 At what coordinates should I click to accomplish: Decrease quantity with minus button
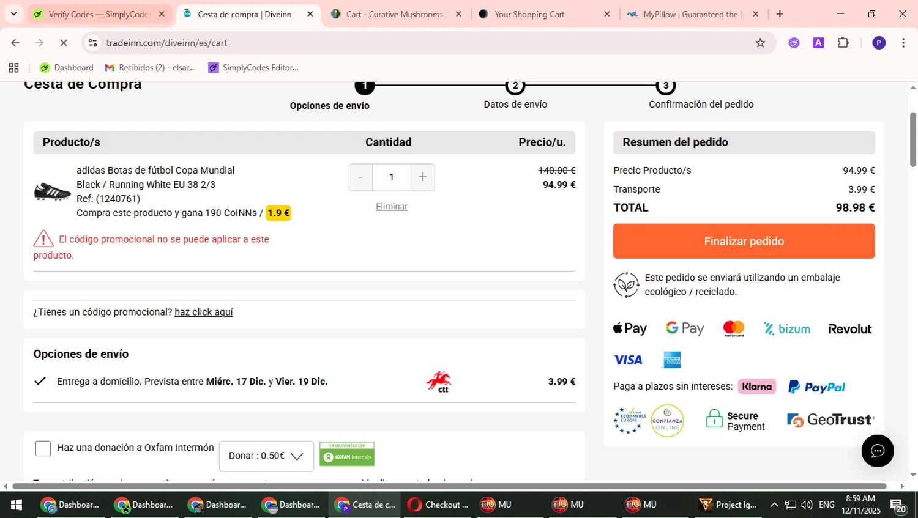[360, 177]
